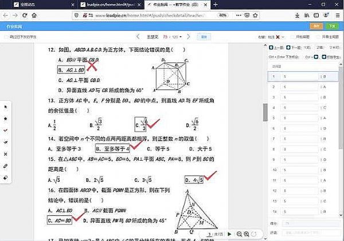Click the next-question down key icon

[288, 48]
